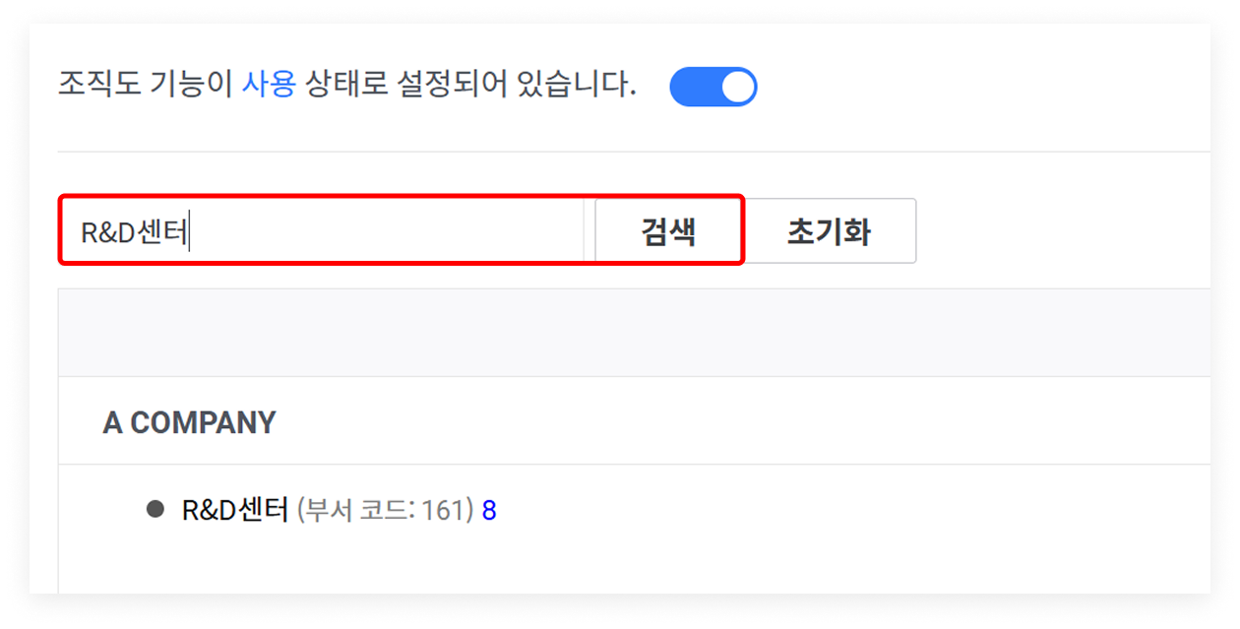
Task: Click the blue 사용 status text
Action: (269, 85)
